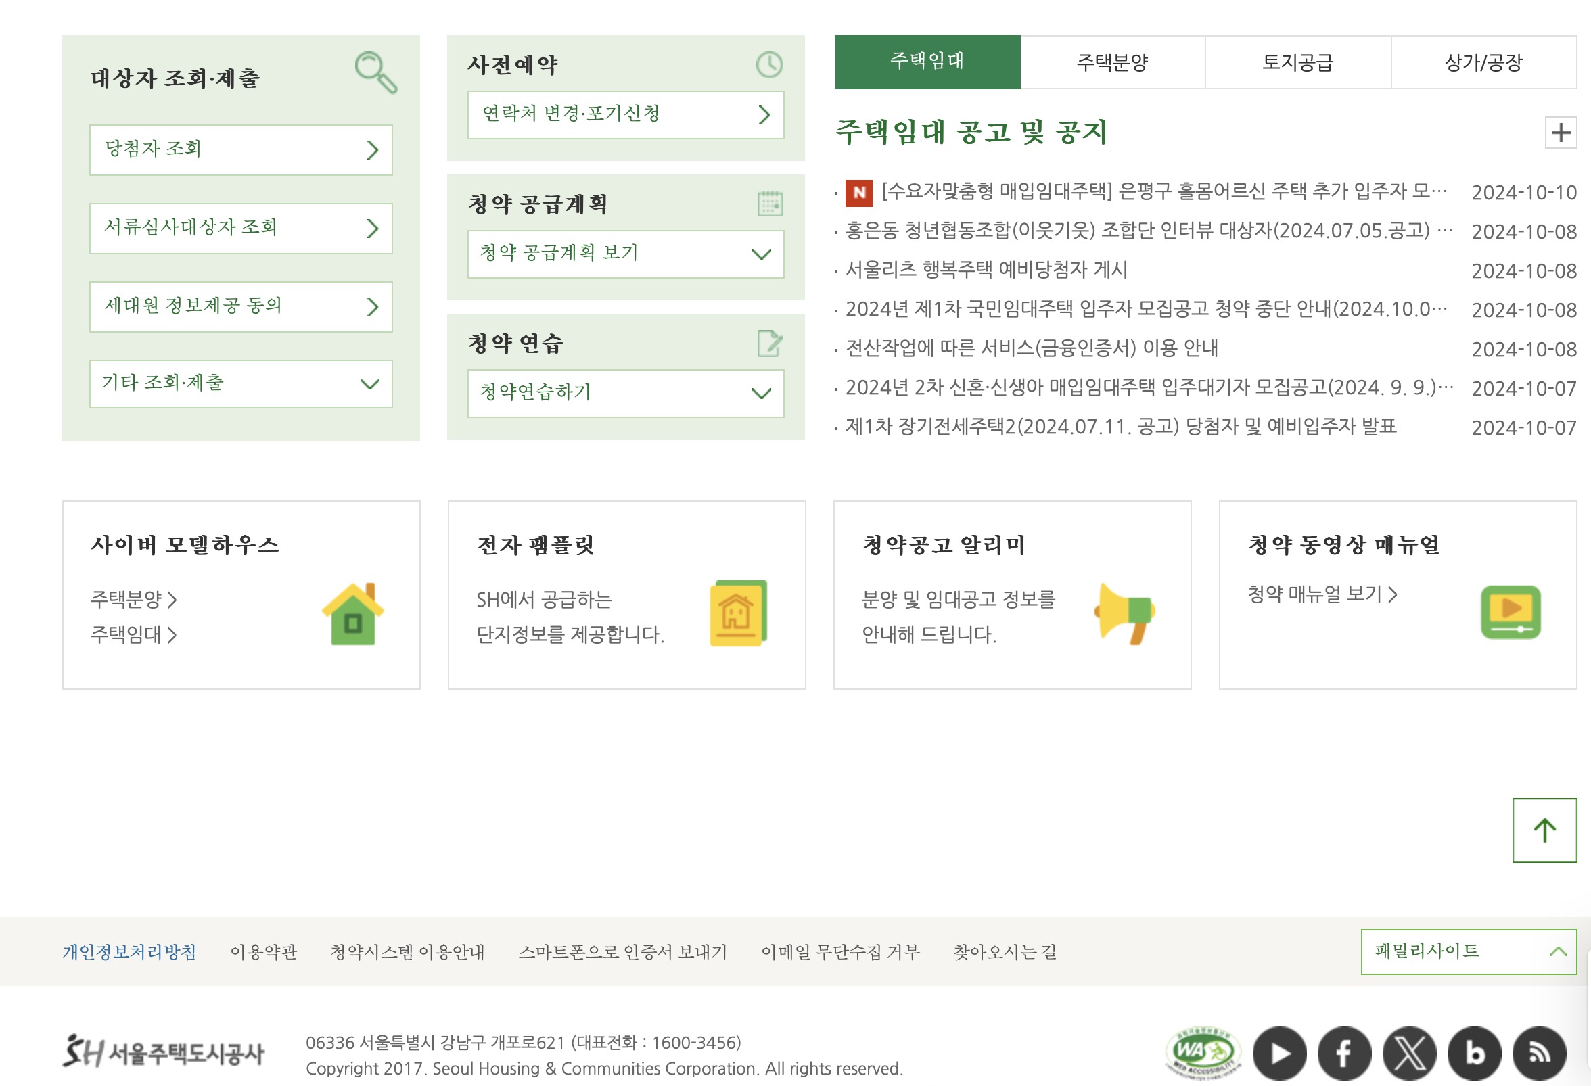Expand the 기타 조회·제출 dropdown

[240, 384]
